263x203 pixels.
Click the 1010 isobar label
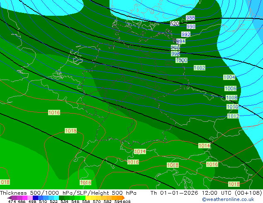click(x=232, y=107)
